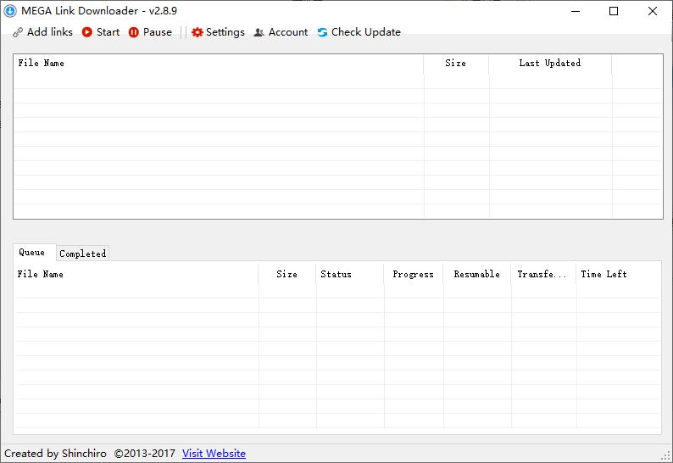Minimize the MEGA Link Downloader window
Viewport: 673px width, 463px height.
[576, 11]
